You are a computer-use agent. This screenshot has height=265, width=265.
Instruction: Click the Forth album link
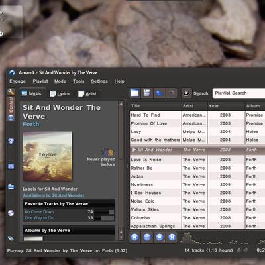point(31,124)
